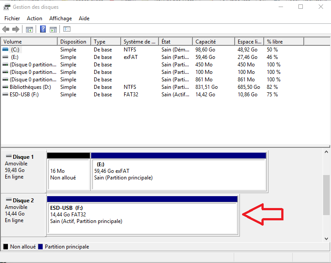Click the back arrow toolbar icon

[x=6, y=29]
